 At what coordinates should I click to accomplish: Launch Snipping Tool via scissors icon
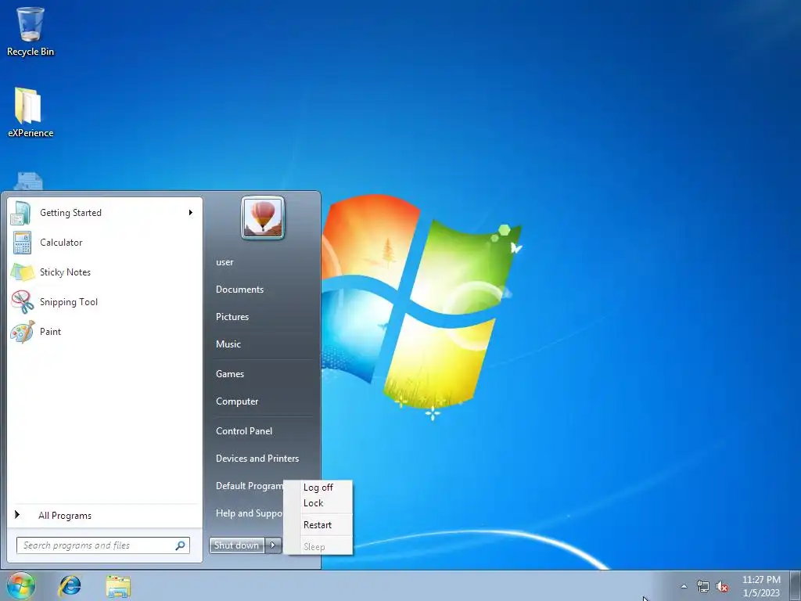click(x=22, y=301)
